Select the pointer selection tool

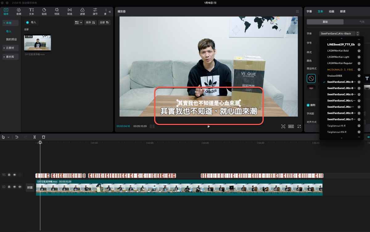coord(3,137)
